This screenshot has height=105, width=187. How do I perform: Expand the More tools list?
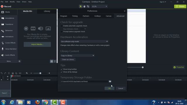tap(9, 61)
